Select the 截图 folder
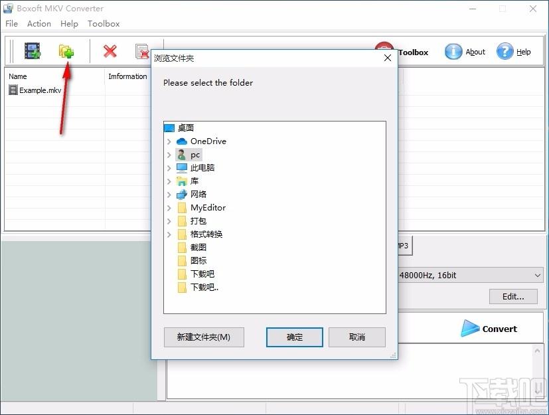 (x=198, y=248)
